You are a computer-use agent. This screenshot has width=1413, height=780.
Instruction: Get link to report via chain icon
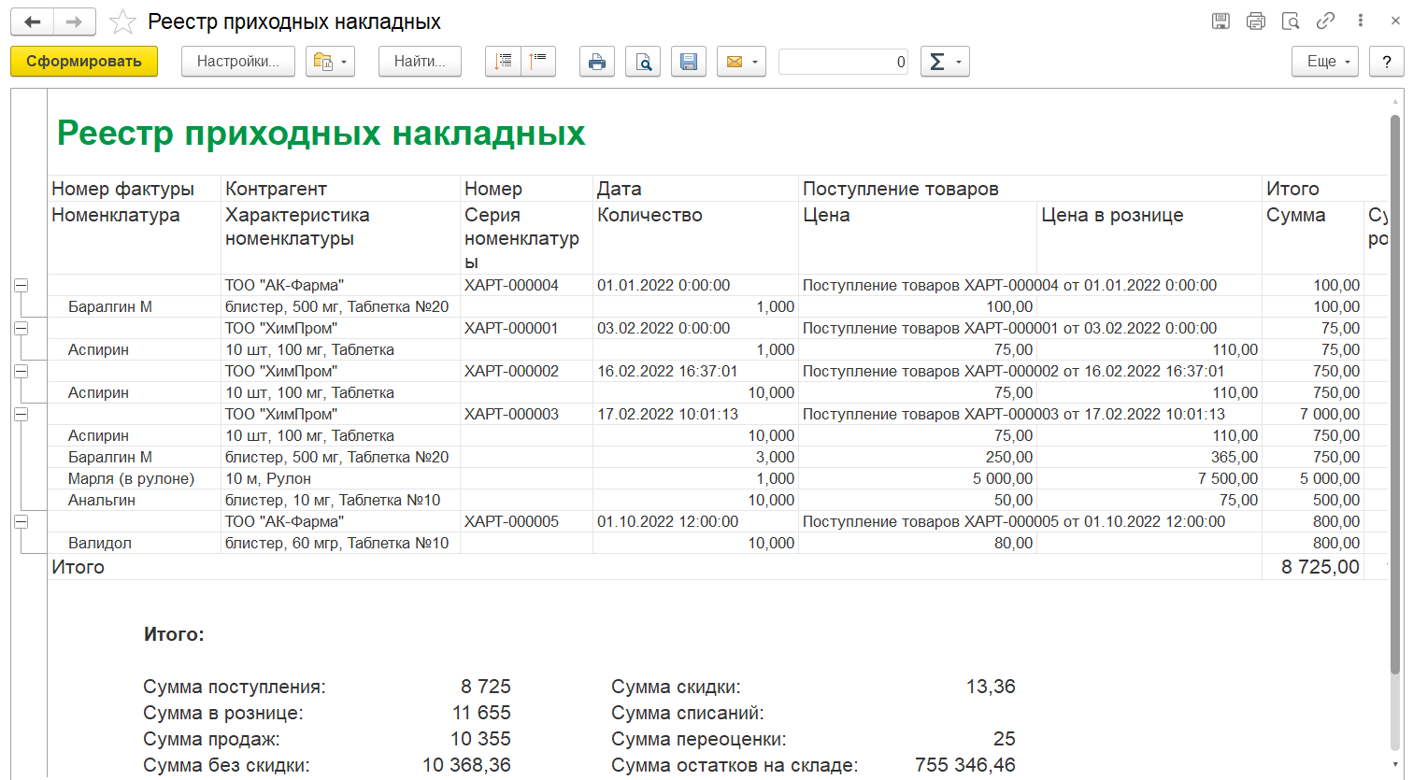point(1325,21)
